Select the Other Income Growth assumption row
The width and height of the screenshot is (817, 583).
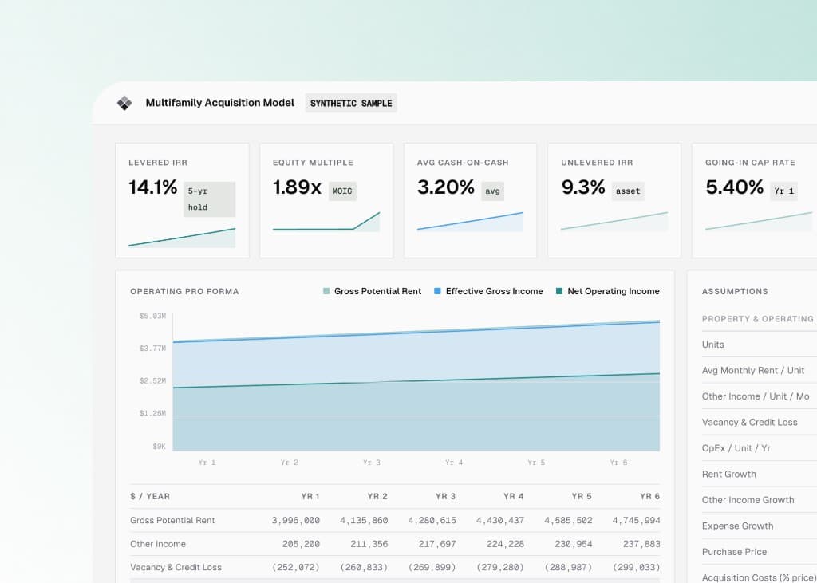tap(760, 500)
